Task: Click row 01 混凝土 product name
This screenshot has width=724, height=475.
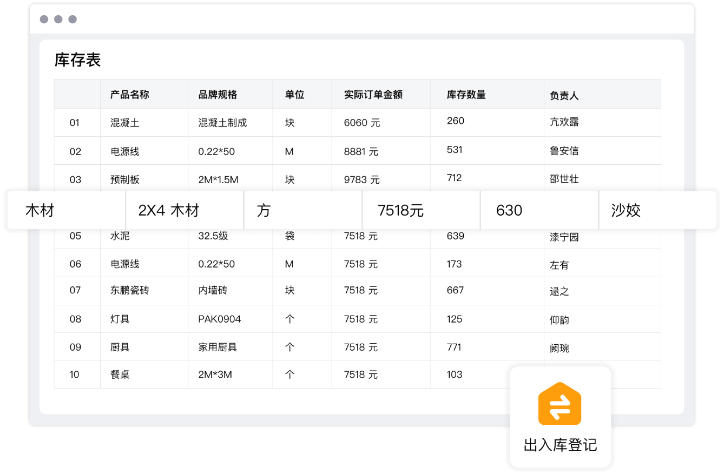Action: tap(124, 123)
